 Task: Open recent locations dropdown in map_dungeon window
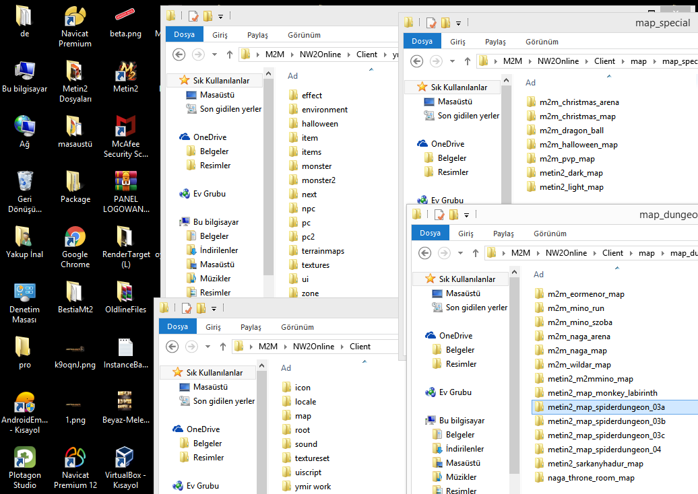pyautogui.click(x=460, y=253)
